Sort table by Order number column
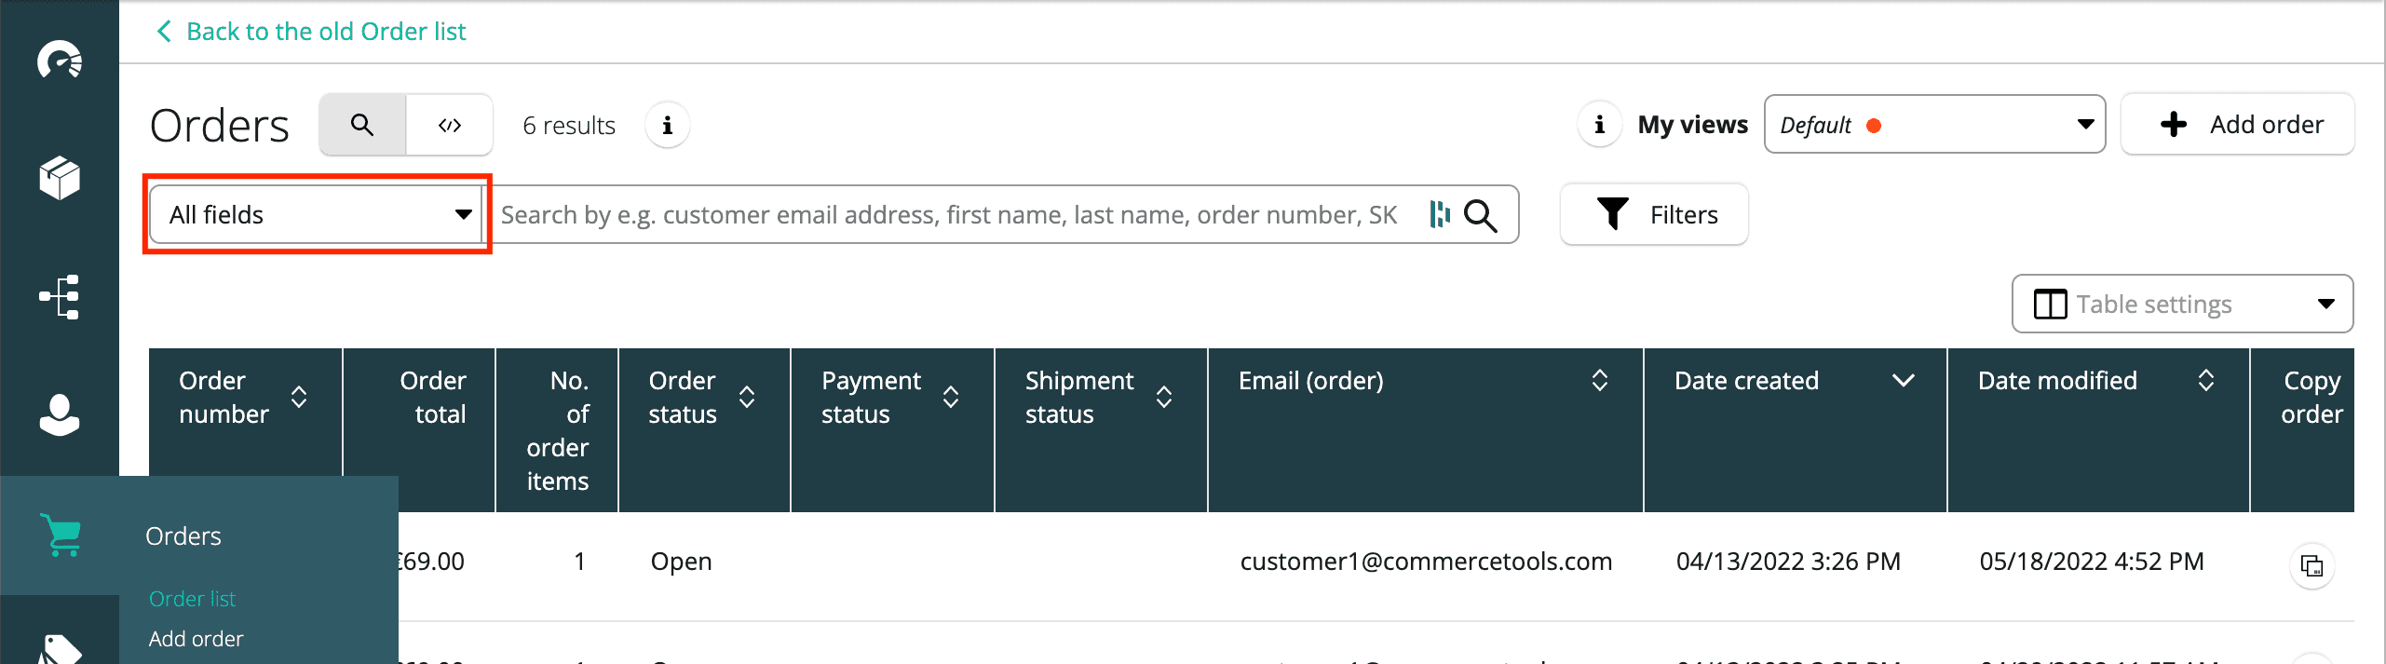 [x=299, y=398]
